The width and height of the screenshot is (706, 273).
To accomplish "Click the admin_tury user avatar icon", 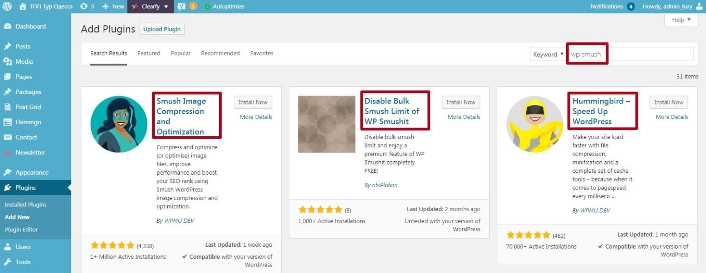I will click(x=699, y=6).
